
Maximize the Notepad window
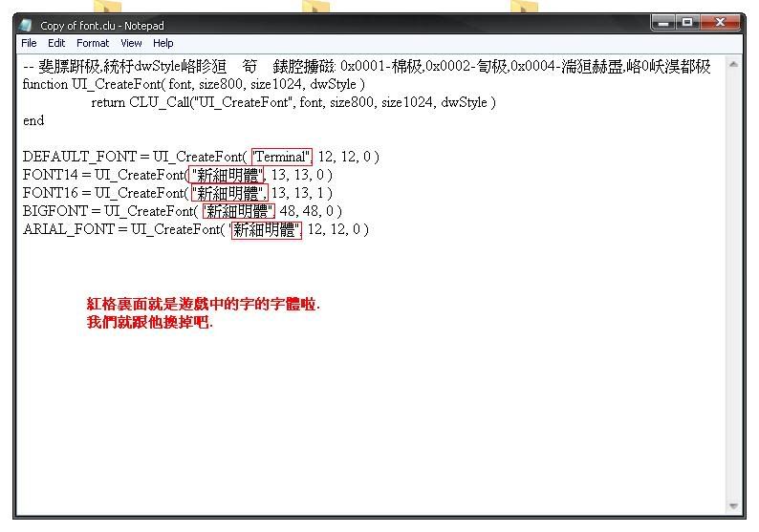(x=687, y=22)
